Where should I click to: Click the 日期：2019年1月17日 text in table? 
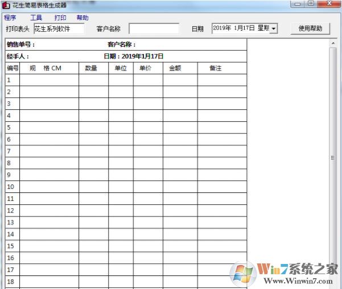pyautogui.click(x=134, y=56)
